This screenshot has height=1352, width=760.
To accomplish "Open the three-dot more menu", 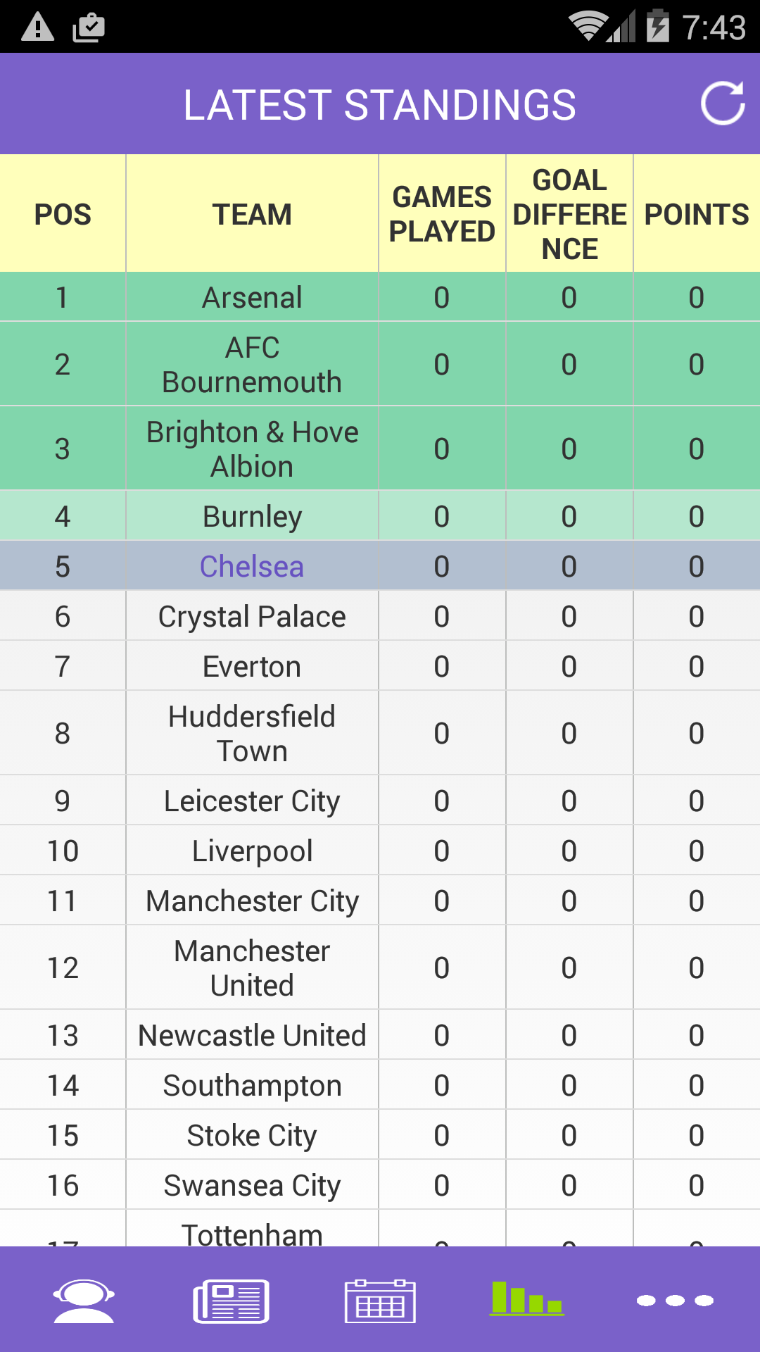I will pyautogui.click(x=675, y=1301).
